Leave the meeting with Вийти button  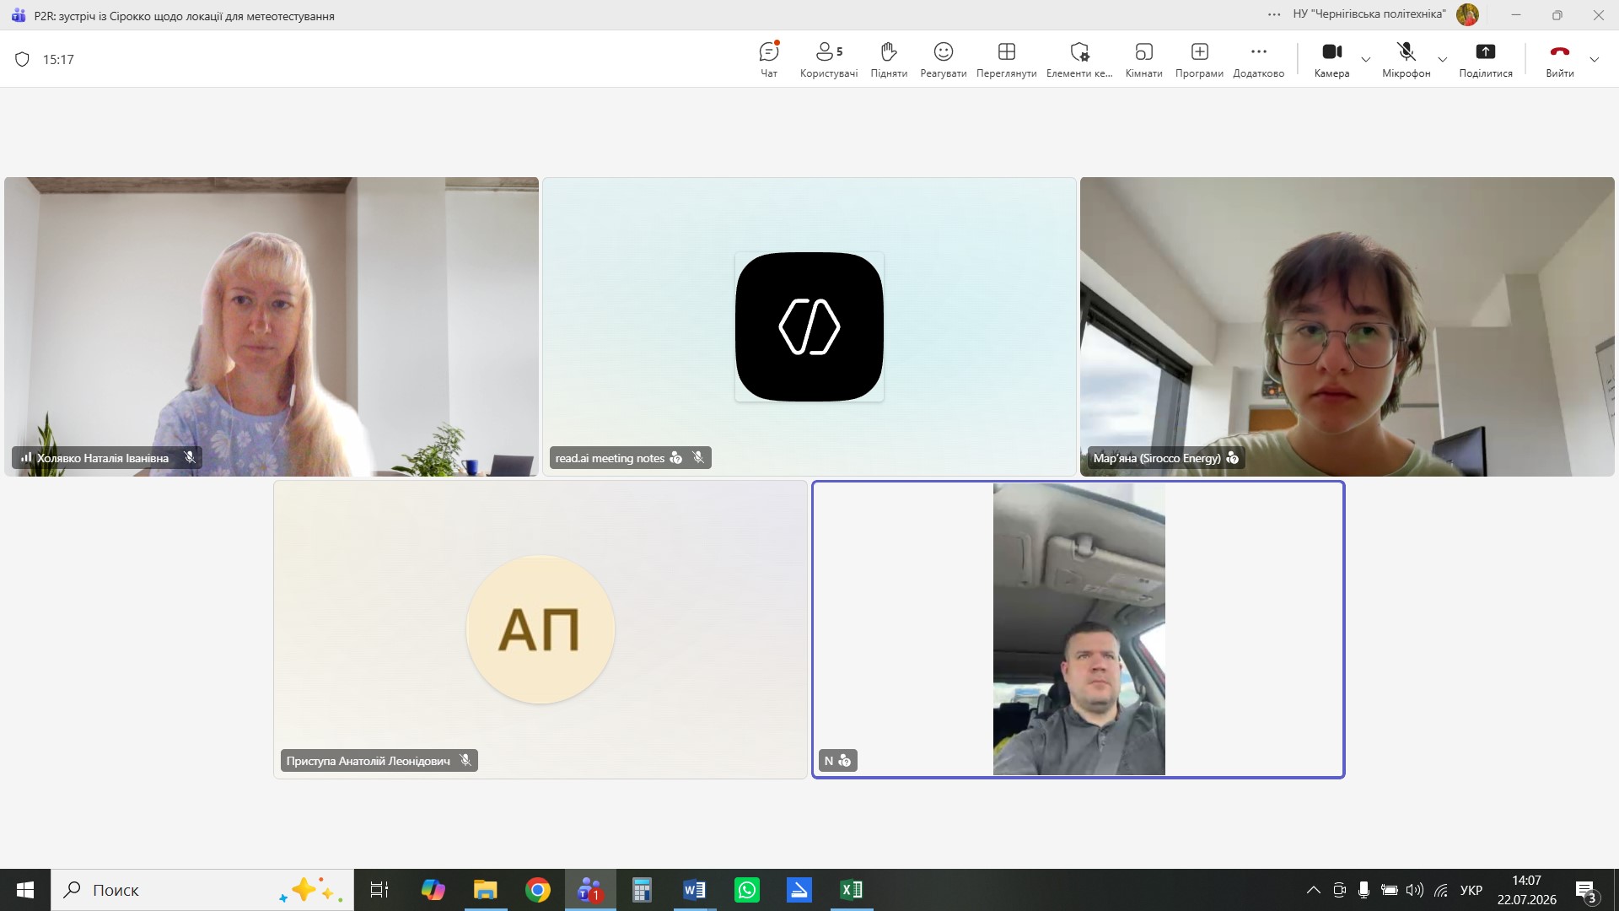pos(1560,59)
